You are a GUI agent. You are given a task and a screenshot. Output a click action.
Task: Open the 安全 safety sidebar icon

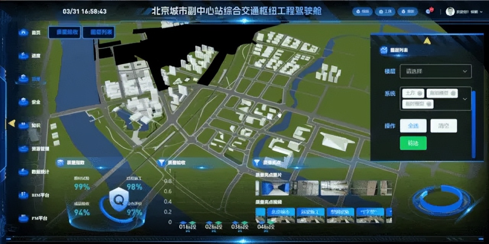coord(24,102)
